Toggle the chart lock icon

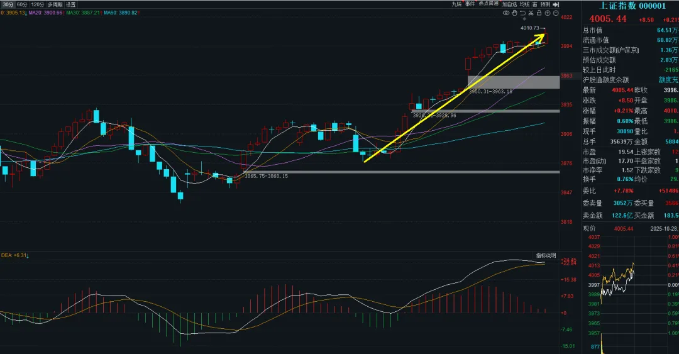pos(539,13)
